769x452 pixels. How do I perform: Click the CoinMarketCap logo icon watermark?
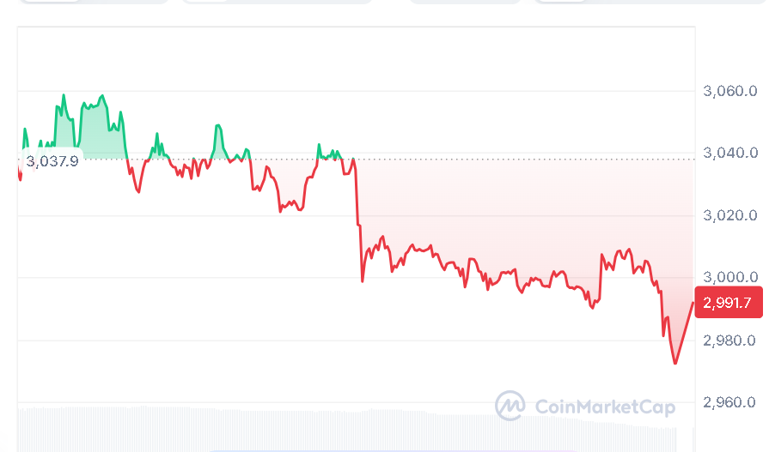point(510,405)
